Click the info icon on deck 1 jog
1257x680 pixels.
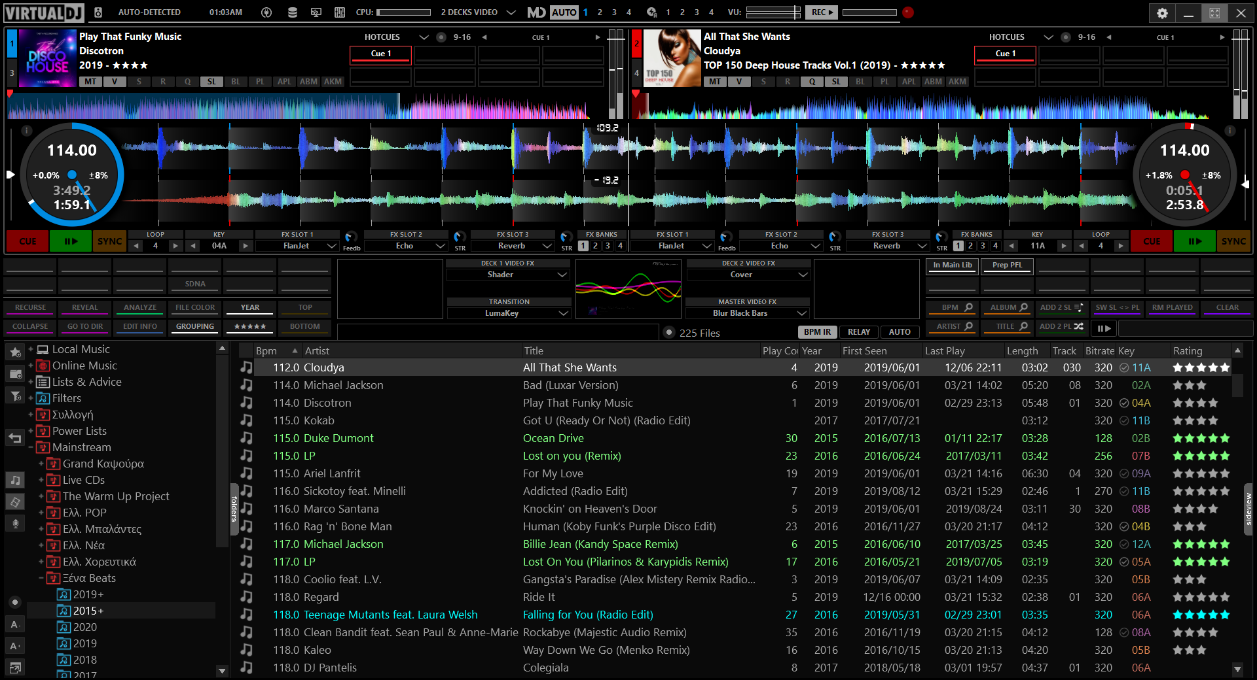[27, 131]
